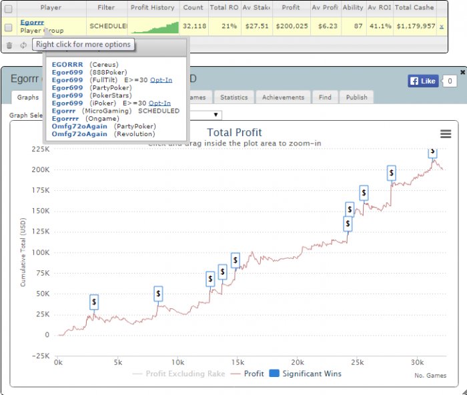The image size is (467, 395).
Task: Tick the Egorrr player row checkbox
Action: [x=8, y=27]
